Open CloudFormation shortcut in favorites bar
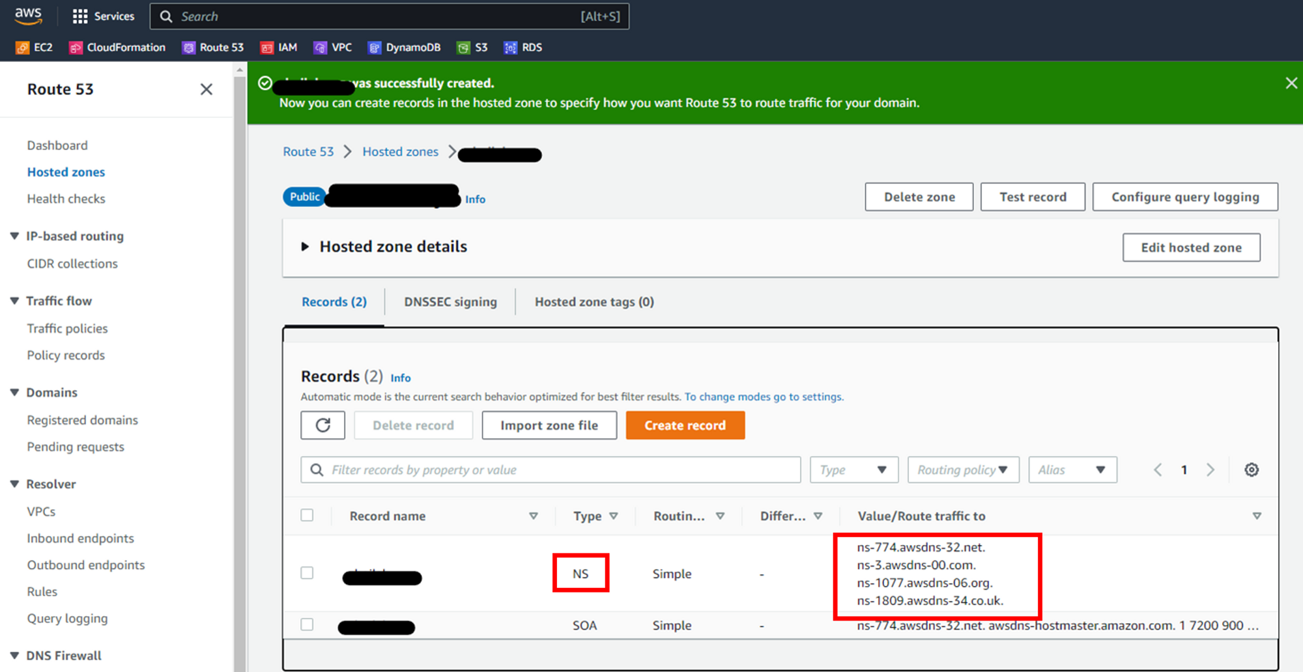 [x=117, y=48]
